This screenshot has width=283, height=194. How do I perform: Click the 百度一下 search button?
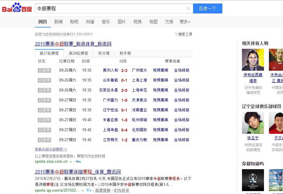click(207, 8)
